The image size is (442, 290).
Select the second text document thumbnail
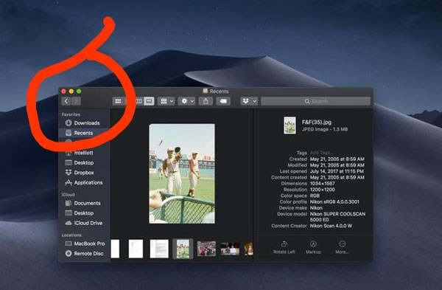click(159, 249)
